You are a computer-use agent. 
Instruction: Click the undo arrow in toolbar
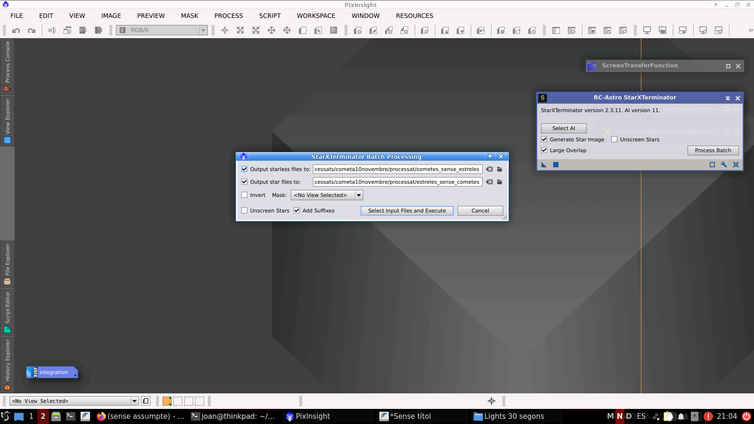(16, 31)
